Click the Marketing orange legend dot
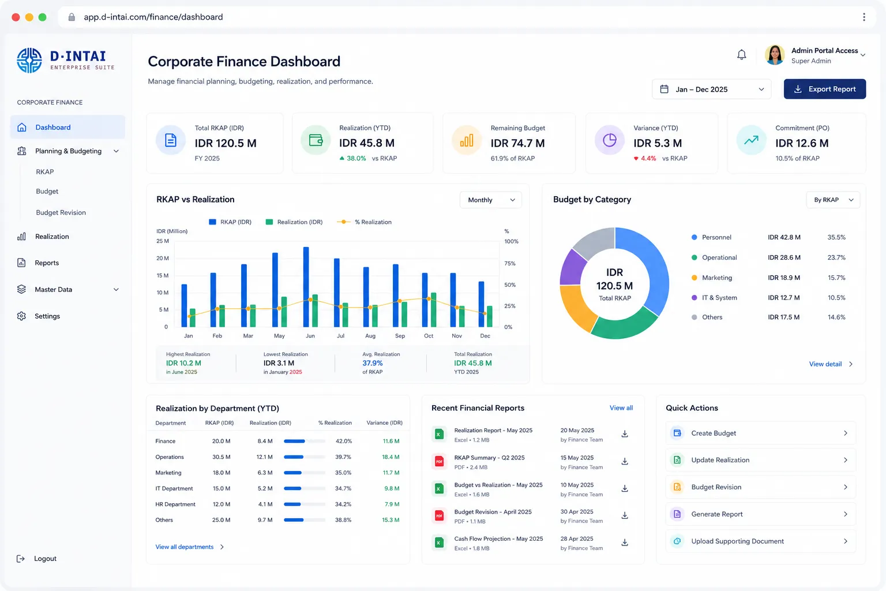The height and width of the screenshot is (591, 886). pyautogui.click(x=694, y=278)
